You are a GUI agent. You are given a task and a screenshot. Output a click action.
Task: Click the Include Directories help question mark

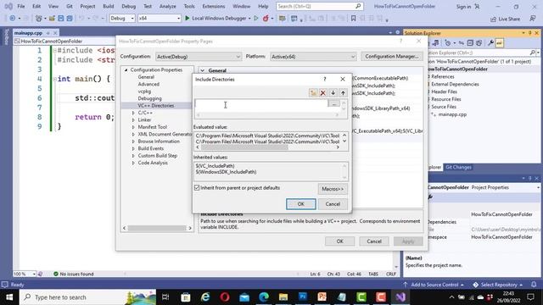coord(324,79)
